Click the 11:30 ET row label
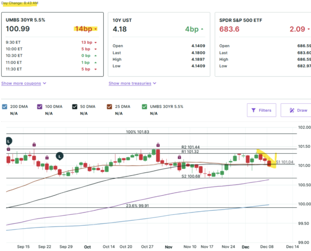 click(x=14, y=69)
